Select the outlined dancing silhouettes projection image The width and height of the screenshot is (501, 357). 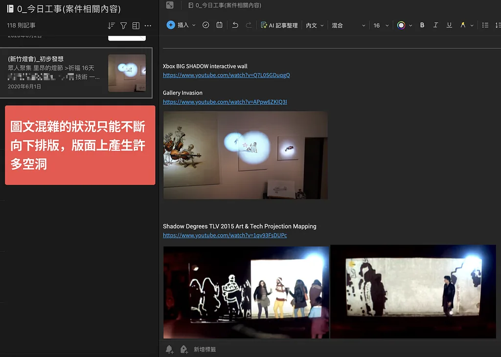(x=246, y=292)
